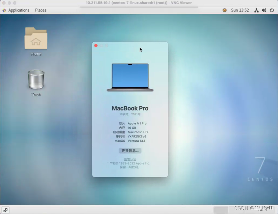Viewport: 278px width, 214px height.
Task: Click the 16 GB memory value
Action: pos(132,128)
